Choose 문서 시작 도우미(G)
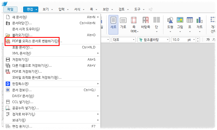Screen dimensions: 217x130 pyautogui.click(x=52, y=29)
